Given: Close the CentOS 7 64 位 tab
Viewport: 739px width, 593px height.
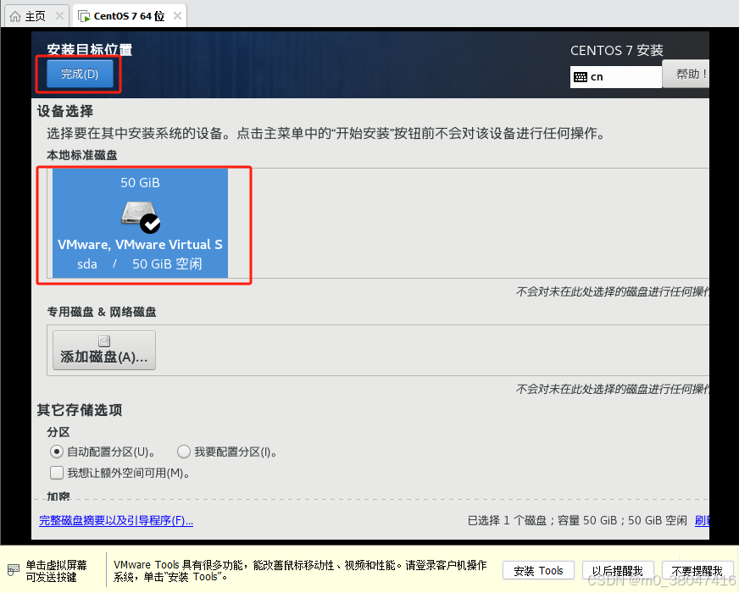Looking at the screenshot, I should [x=177, y=16].
